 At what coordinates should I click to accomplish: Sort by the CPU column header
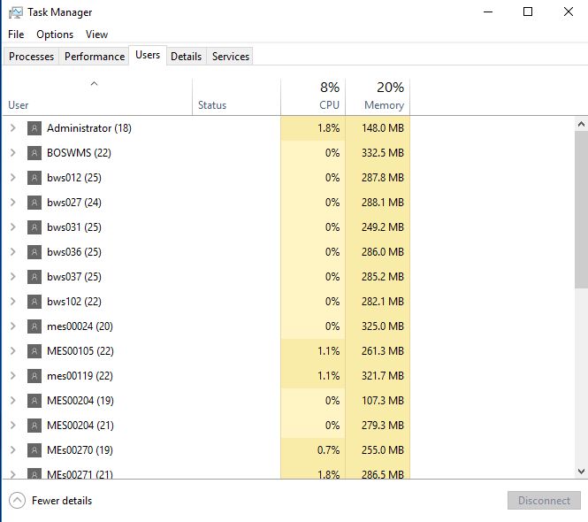[313, 96]
